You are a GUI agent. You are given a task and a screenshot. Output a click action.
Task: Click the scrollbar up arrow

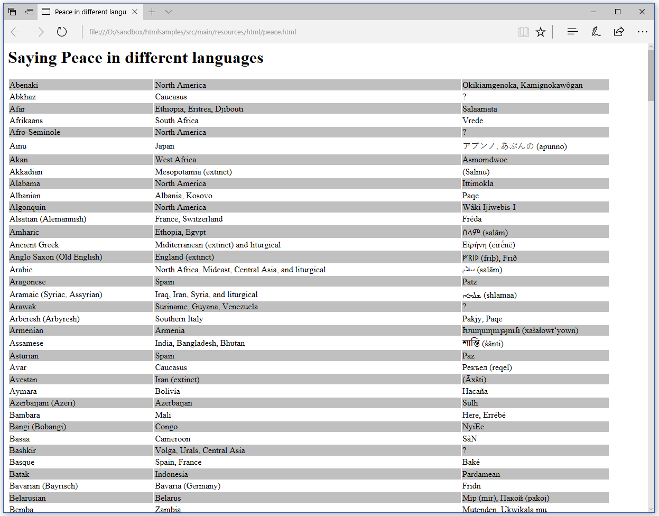(651, 47)
